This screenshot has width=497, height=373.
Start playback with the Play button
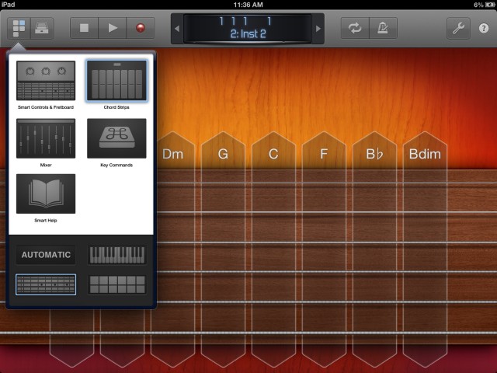click(113, 28)
